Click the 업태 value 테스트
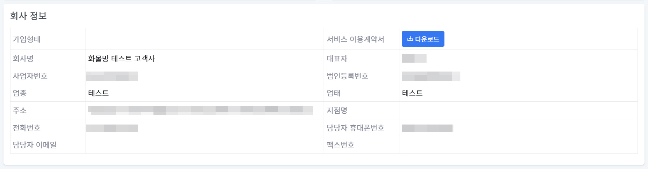 412,93
